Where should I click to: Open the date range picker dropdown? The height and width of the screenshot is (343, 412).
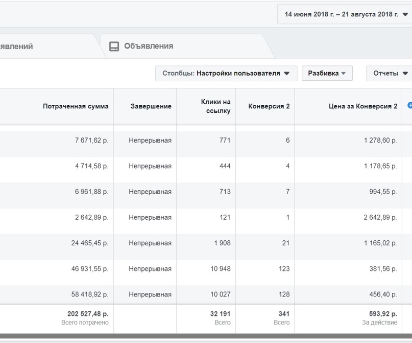[345, 14]
